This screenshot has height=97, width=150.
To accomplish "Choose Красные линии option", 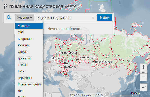I will 29,84.
